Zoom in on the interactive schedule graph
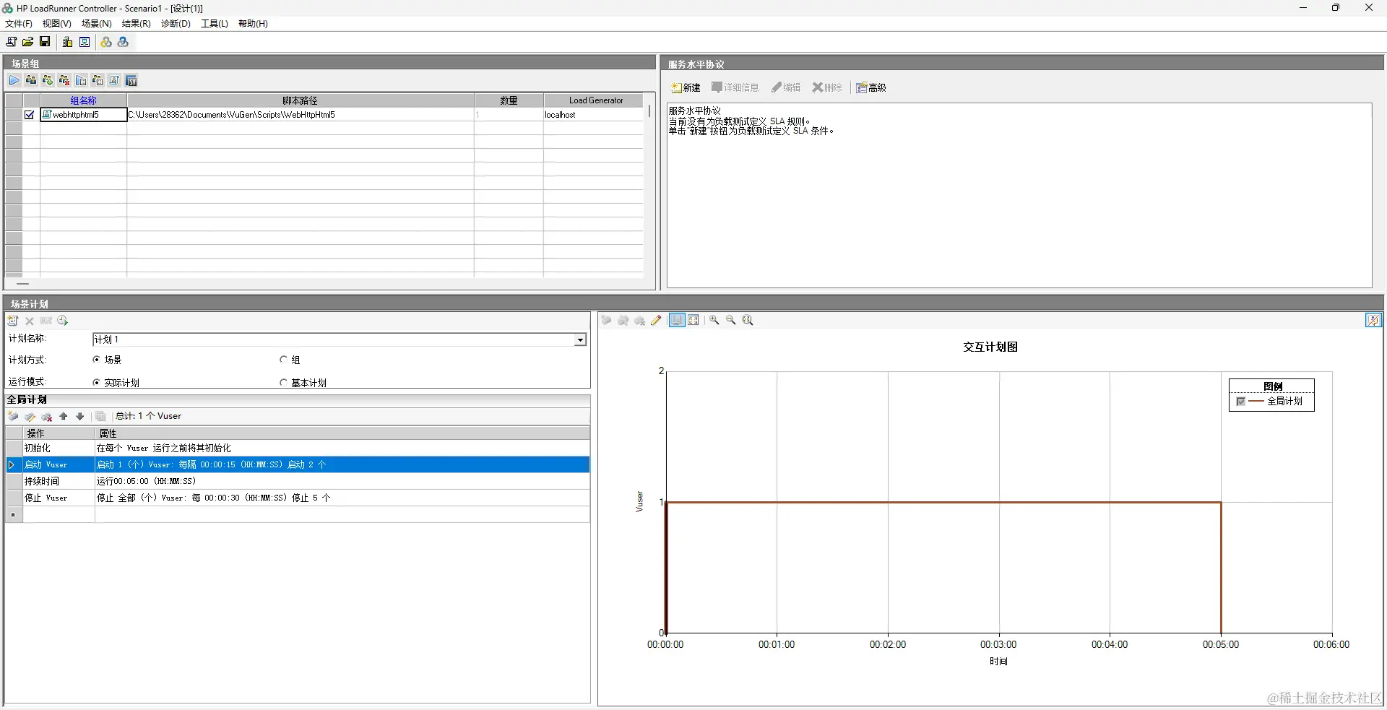Image resolution: width=1387 pixels, height=710 pixels. (714, 320)
